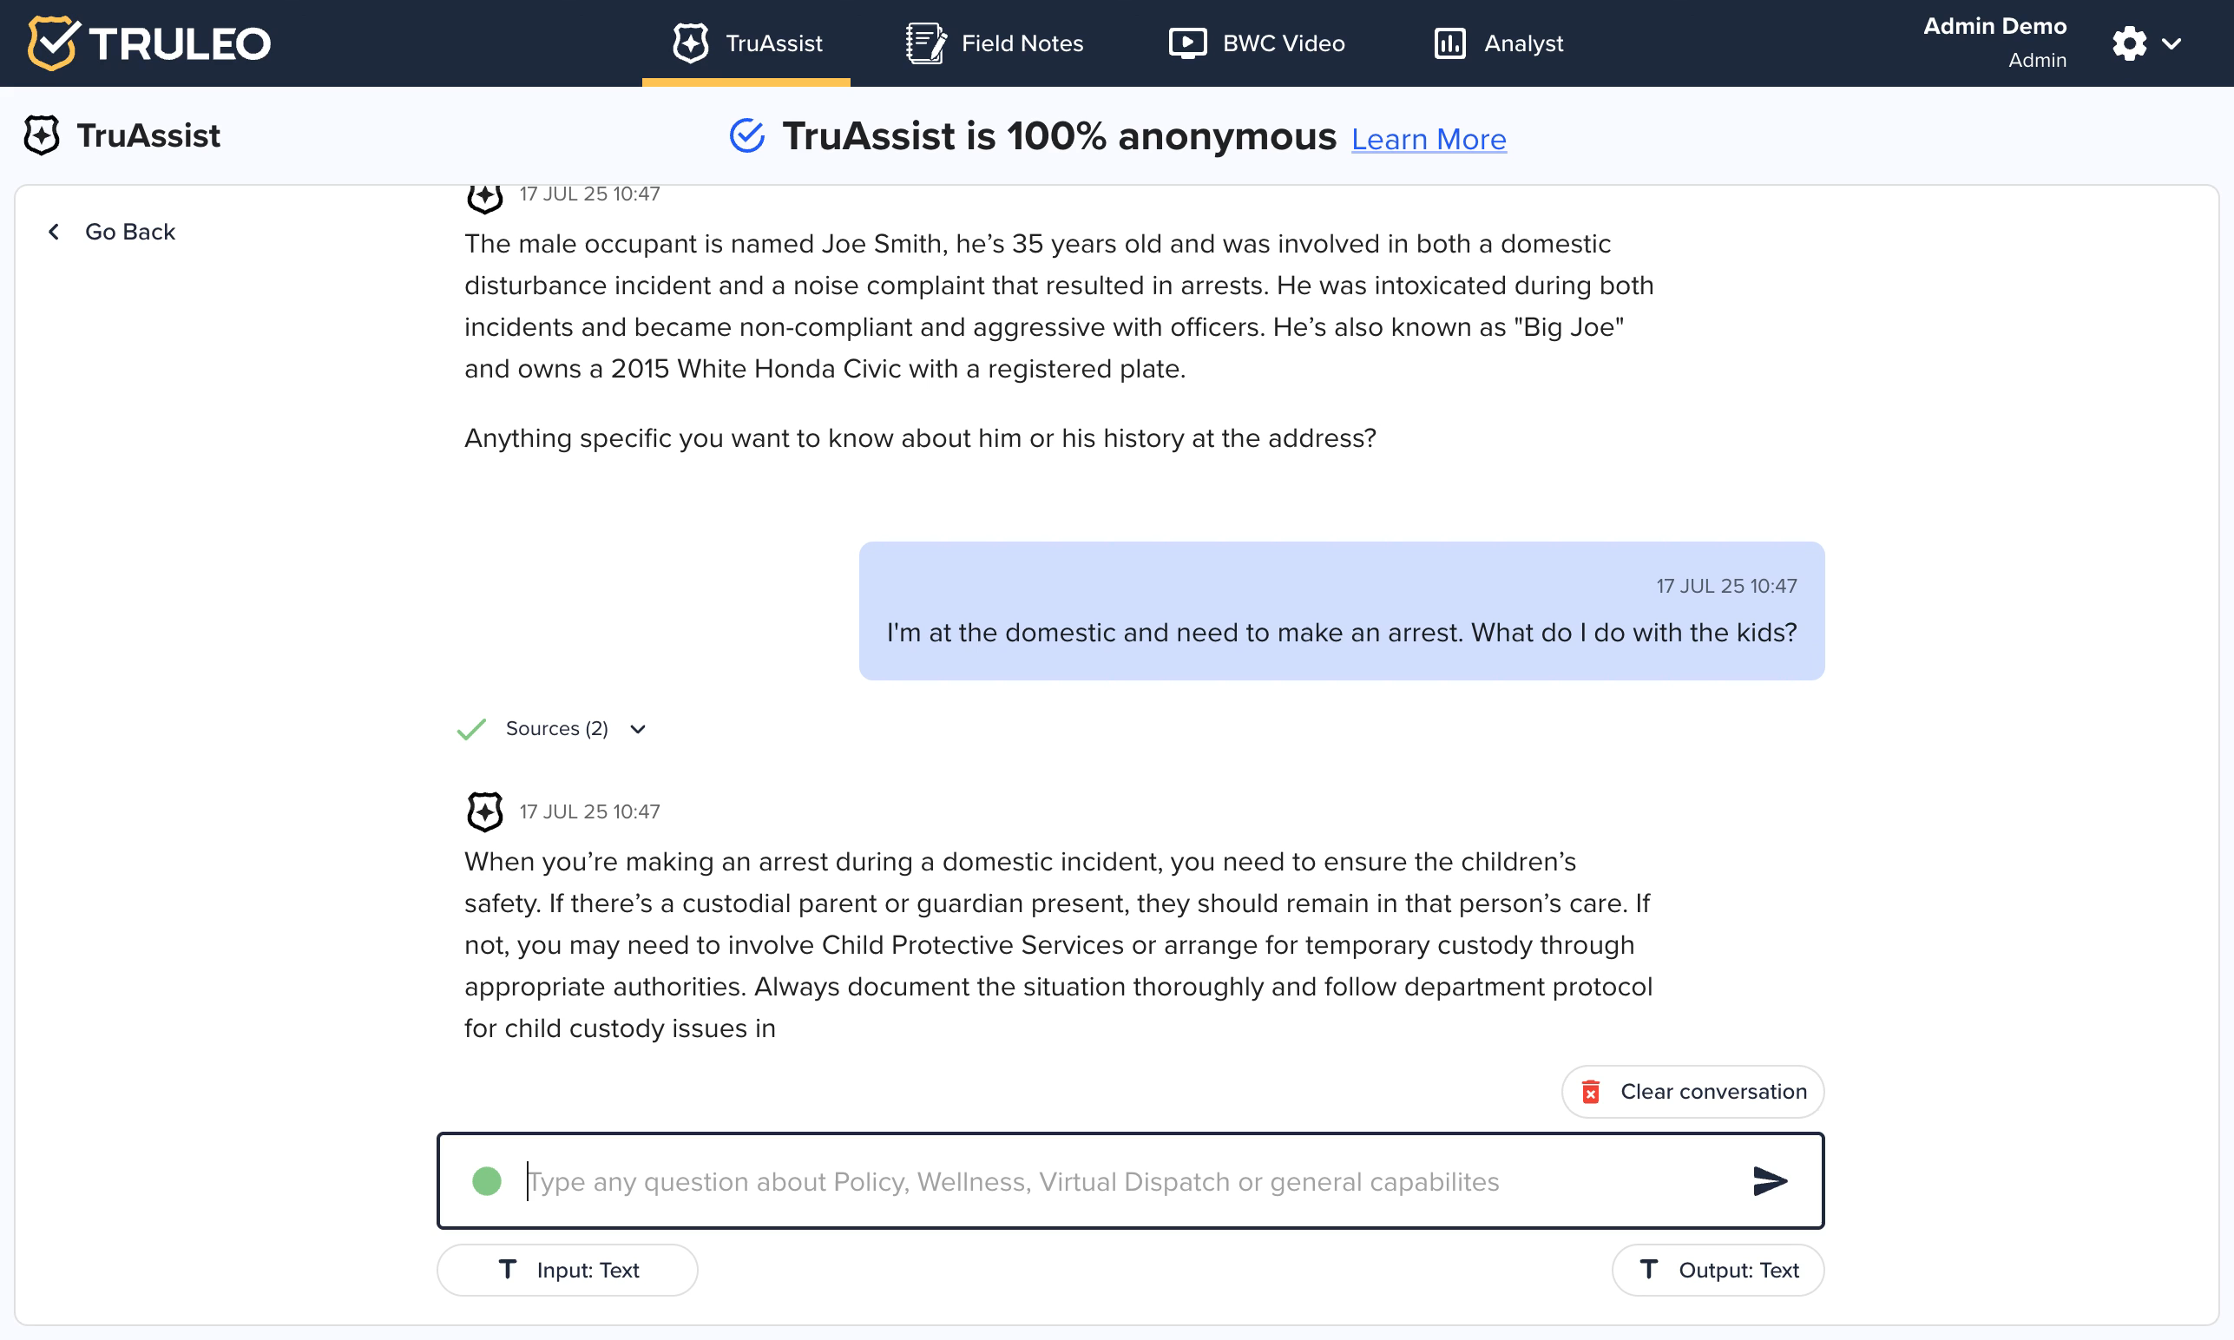The height and width of the screenshot is (1340, 2234).
Task: Click the green microphone status dot
Action: pos(487,1181)
